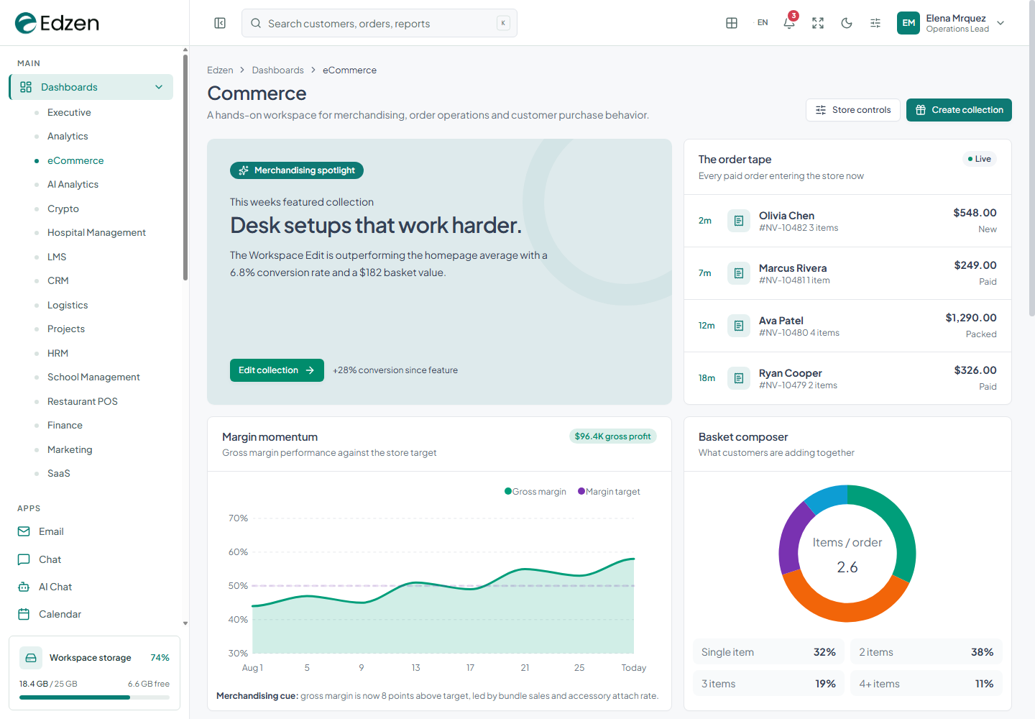The image size is (1035, 719).
Task: Select the Merchandising spotlight tag
Action: click(x=297, y=170)
